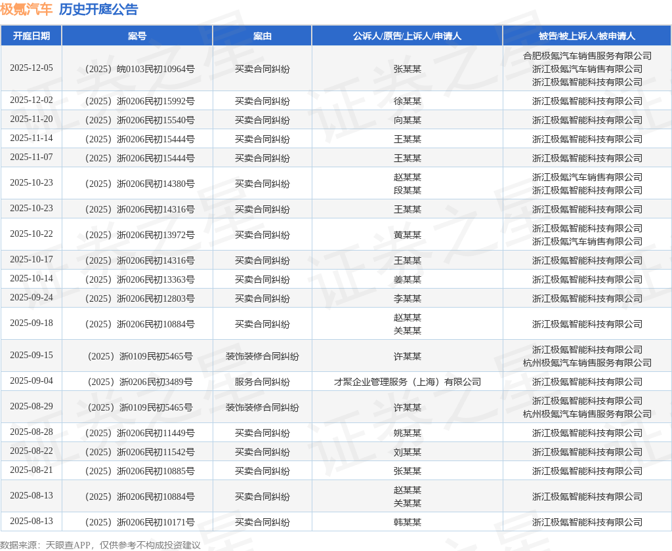Screen dimensions: 672x551
Task: Click the 数据来源 footer note
Action: [100, 545]
